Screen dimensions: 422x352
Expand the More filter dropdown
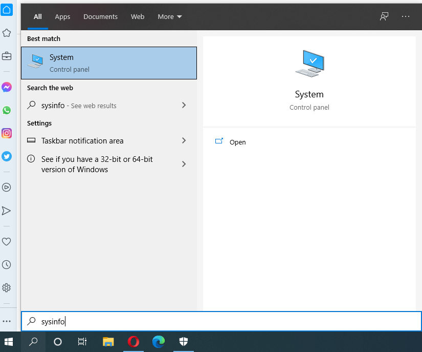tap(170, 17)
